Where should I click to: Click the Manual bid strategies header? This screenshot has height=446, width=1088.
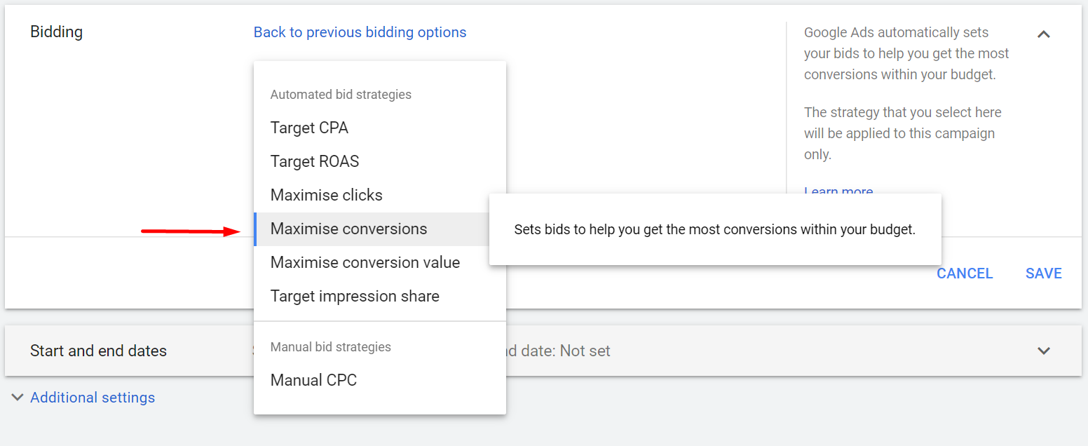(x=329, y=346)
